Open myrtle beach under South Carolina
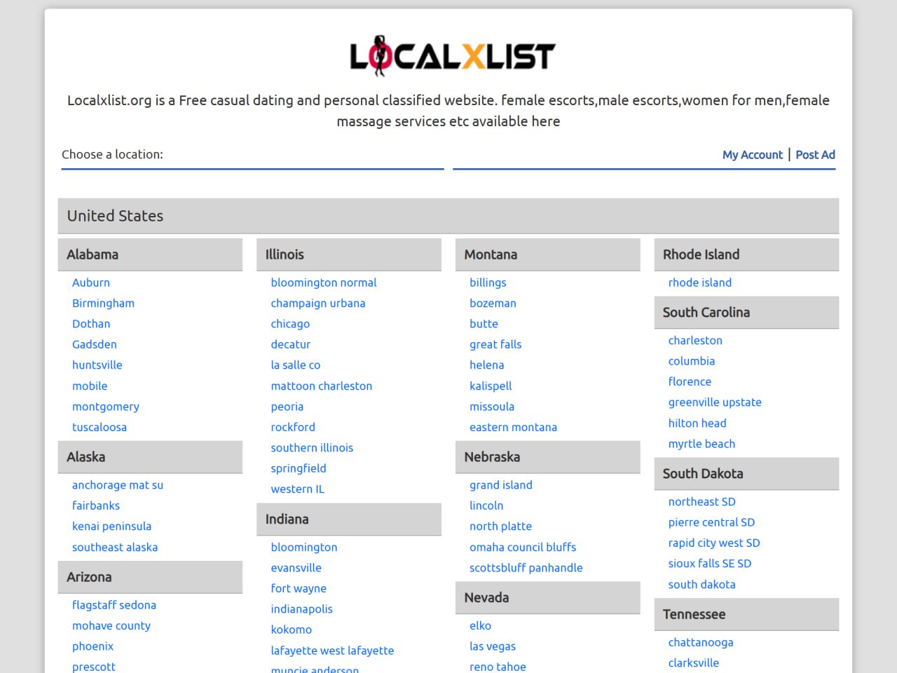Image resolution: width=897 pixels, height=673 pixels. tap(701, 444)
